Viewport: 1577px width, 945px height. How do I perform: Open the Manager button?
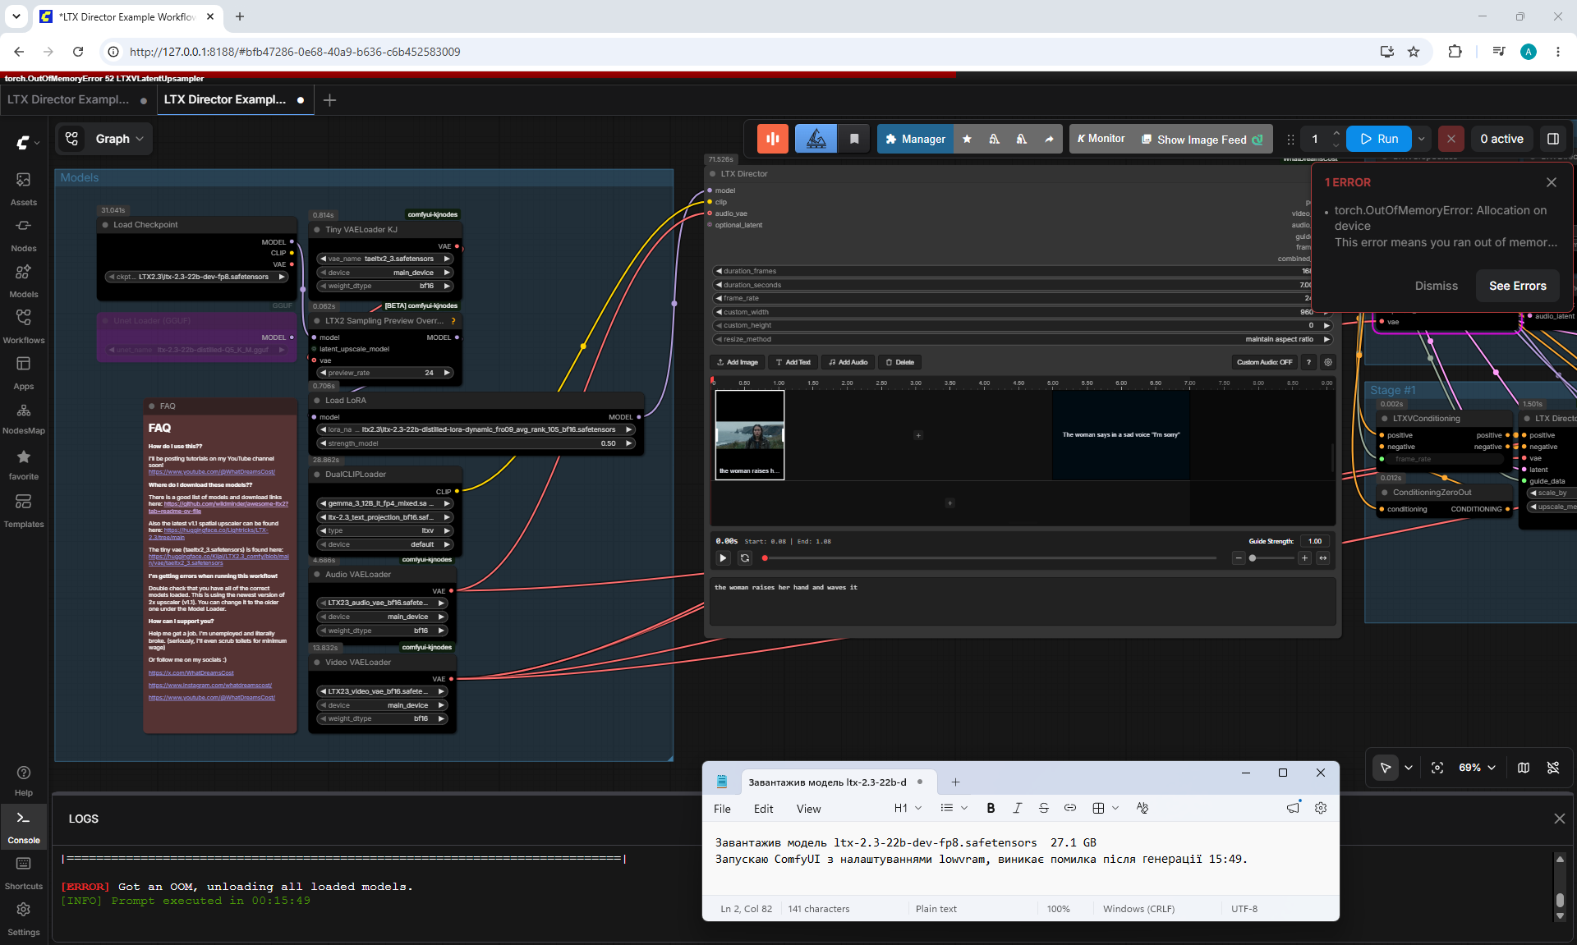915,139
